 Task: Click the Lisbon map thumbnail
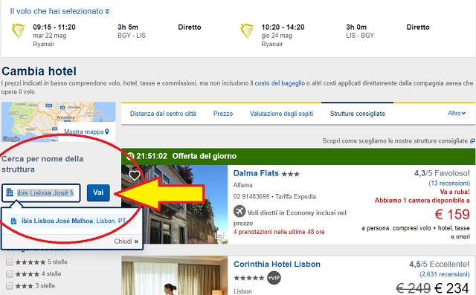[59, 122]
